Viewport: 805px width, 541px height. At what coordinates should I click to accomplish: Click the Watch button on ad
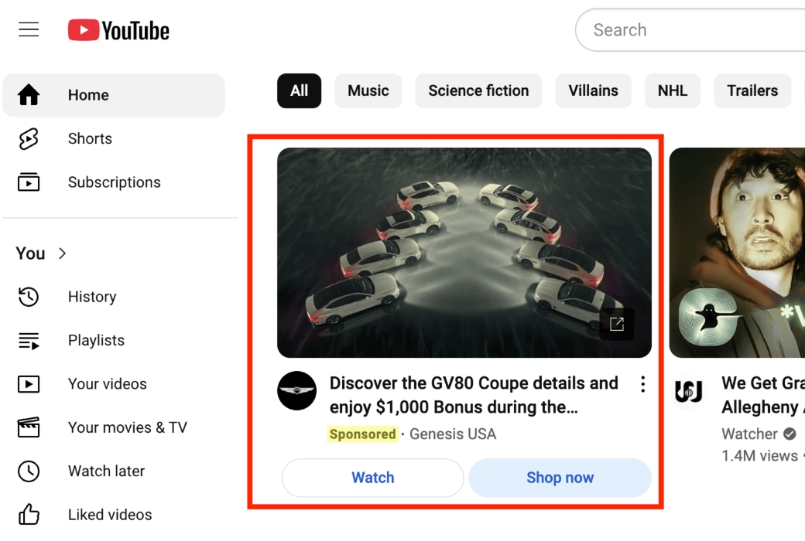pos(372,478)
